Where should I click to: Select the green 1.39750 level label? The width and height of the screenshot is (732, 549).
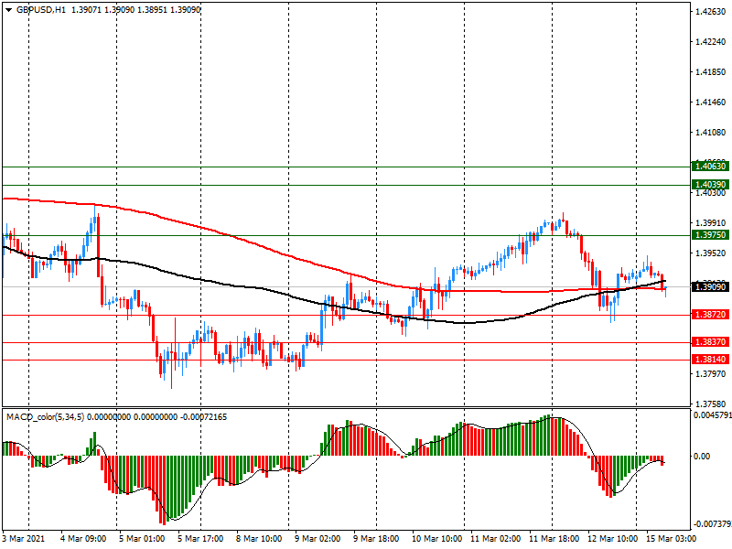[710, 235]
